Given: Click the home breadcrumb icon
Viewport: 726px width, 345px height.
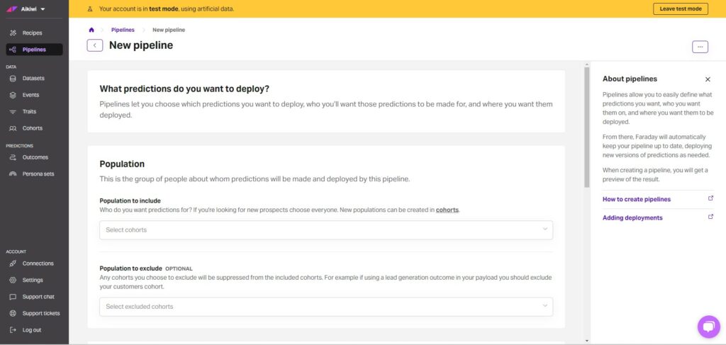Looking at the screenshot, I should pos(91,30).
